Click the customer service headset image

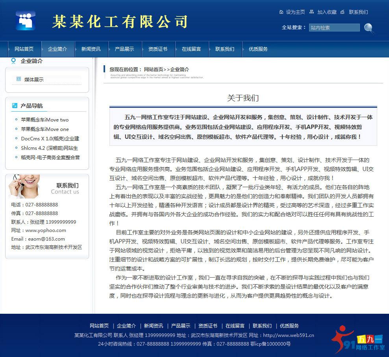click(x=24, y=186)
